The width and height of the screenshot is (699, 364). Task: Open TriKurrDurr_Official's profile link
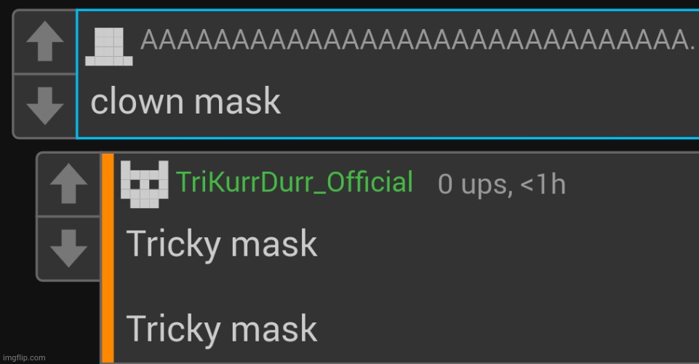[295, 182]
